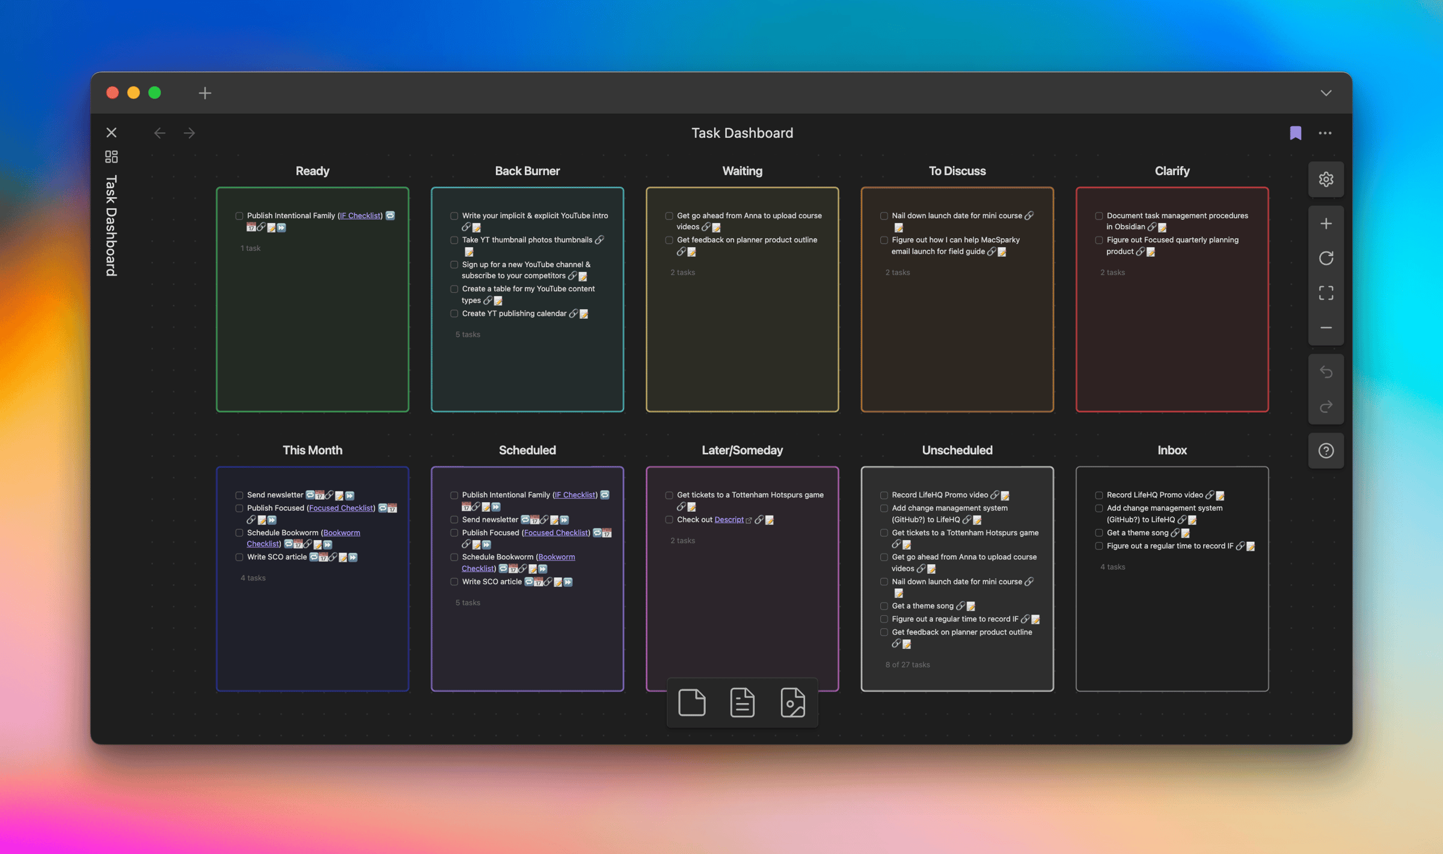Viewport: 1443px width, 854px height.
Task: Tick Write SCO article in Scheduled
Action: 454,582
